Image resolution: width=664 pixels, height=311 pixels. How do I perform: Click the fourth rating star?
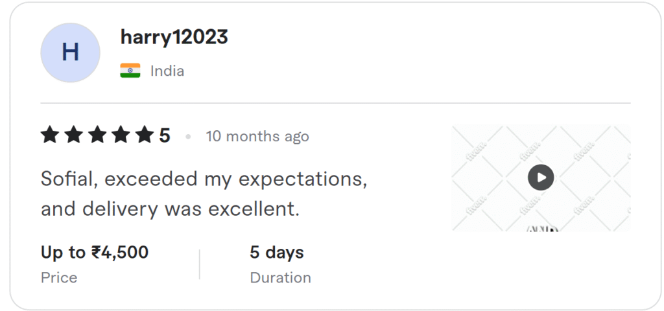click(120, 135)
